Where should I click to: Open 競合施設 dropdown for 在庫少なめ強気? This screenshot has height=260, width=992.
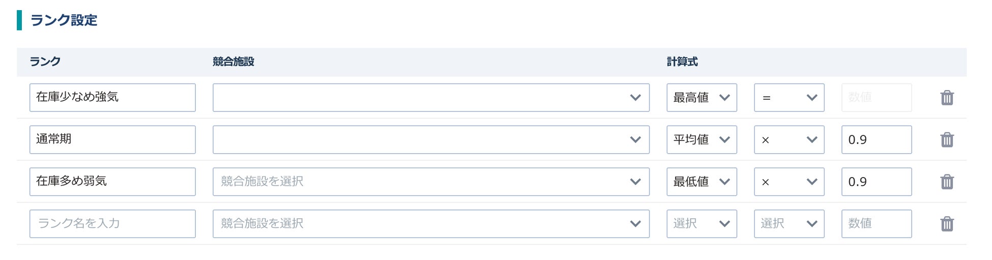tap(430, 98)
